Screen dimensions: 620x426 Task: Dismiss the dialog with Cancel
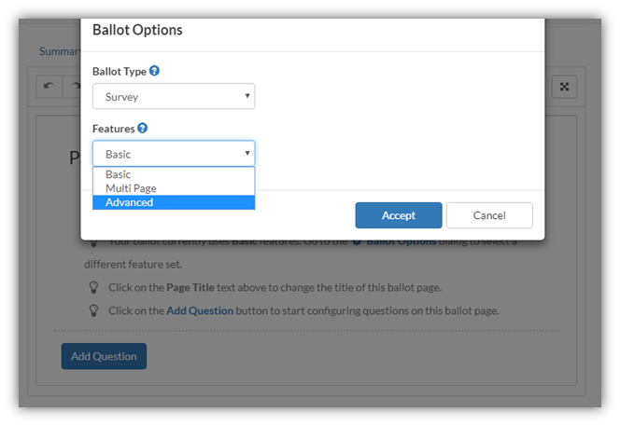pyautogui.click(x=489, y=215)
